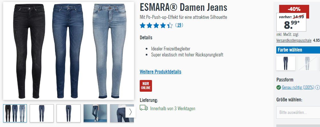Select the second thumbnail of blue jeans front

click(x=42, y=113)
